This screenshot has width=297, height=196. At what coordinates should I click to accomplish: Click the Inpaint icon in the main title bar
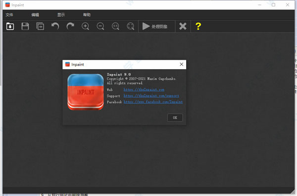click(7, 5)
